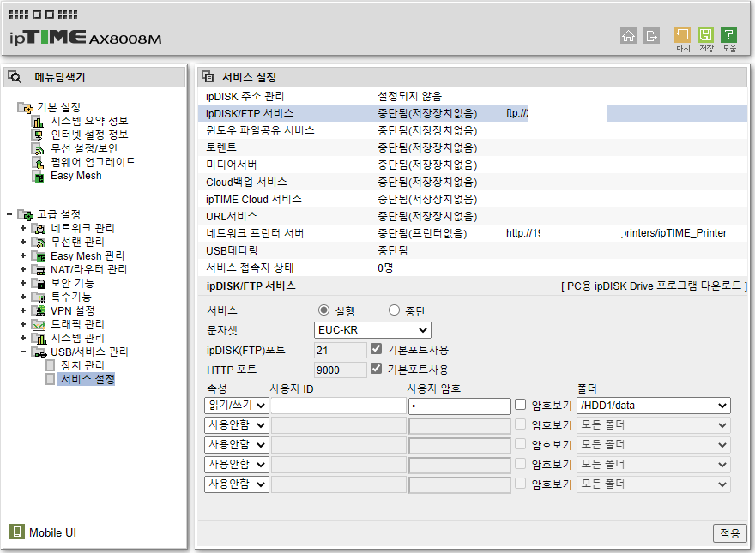Click the green 저장 (save) icon

705,34
